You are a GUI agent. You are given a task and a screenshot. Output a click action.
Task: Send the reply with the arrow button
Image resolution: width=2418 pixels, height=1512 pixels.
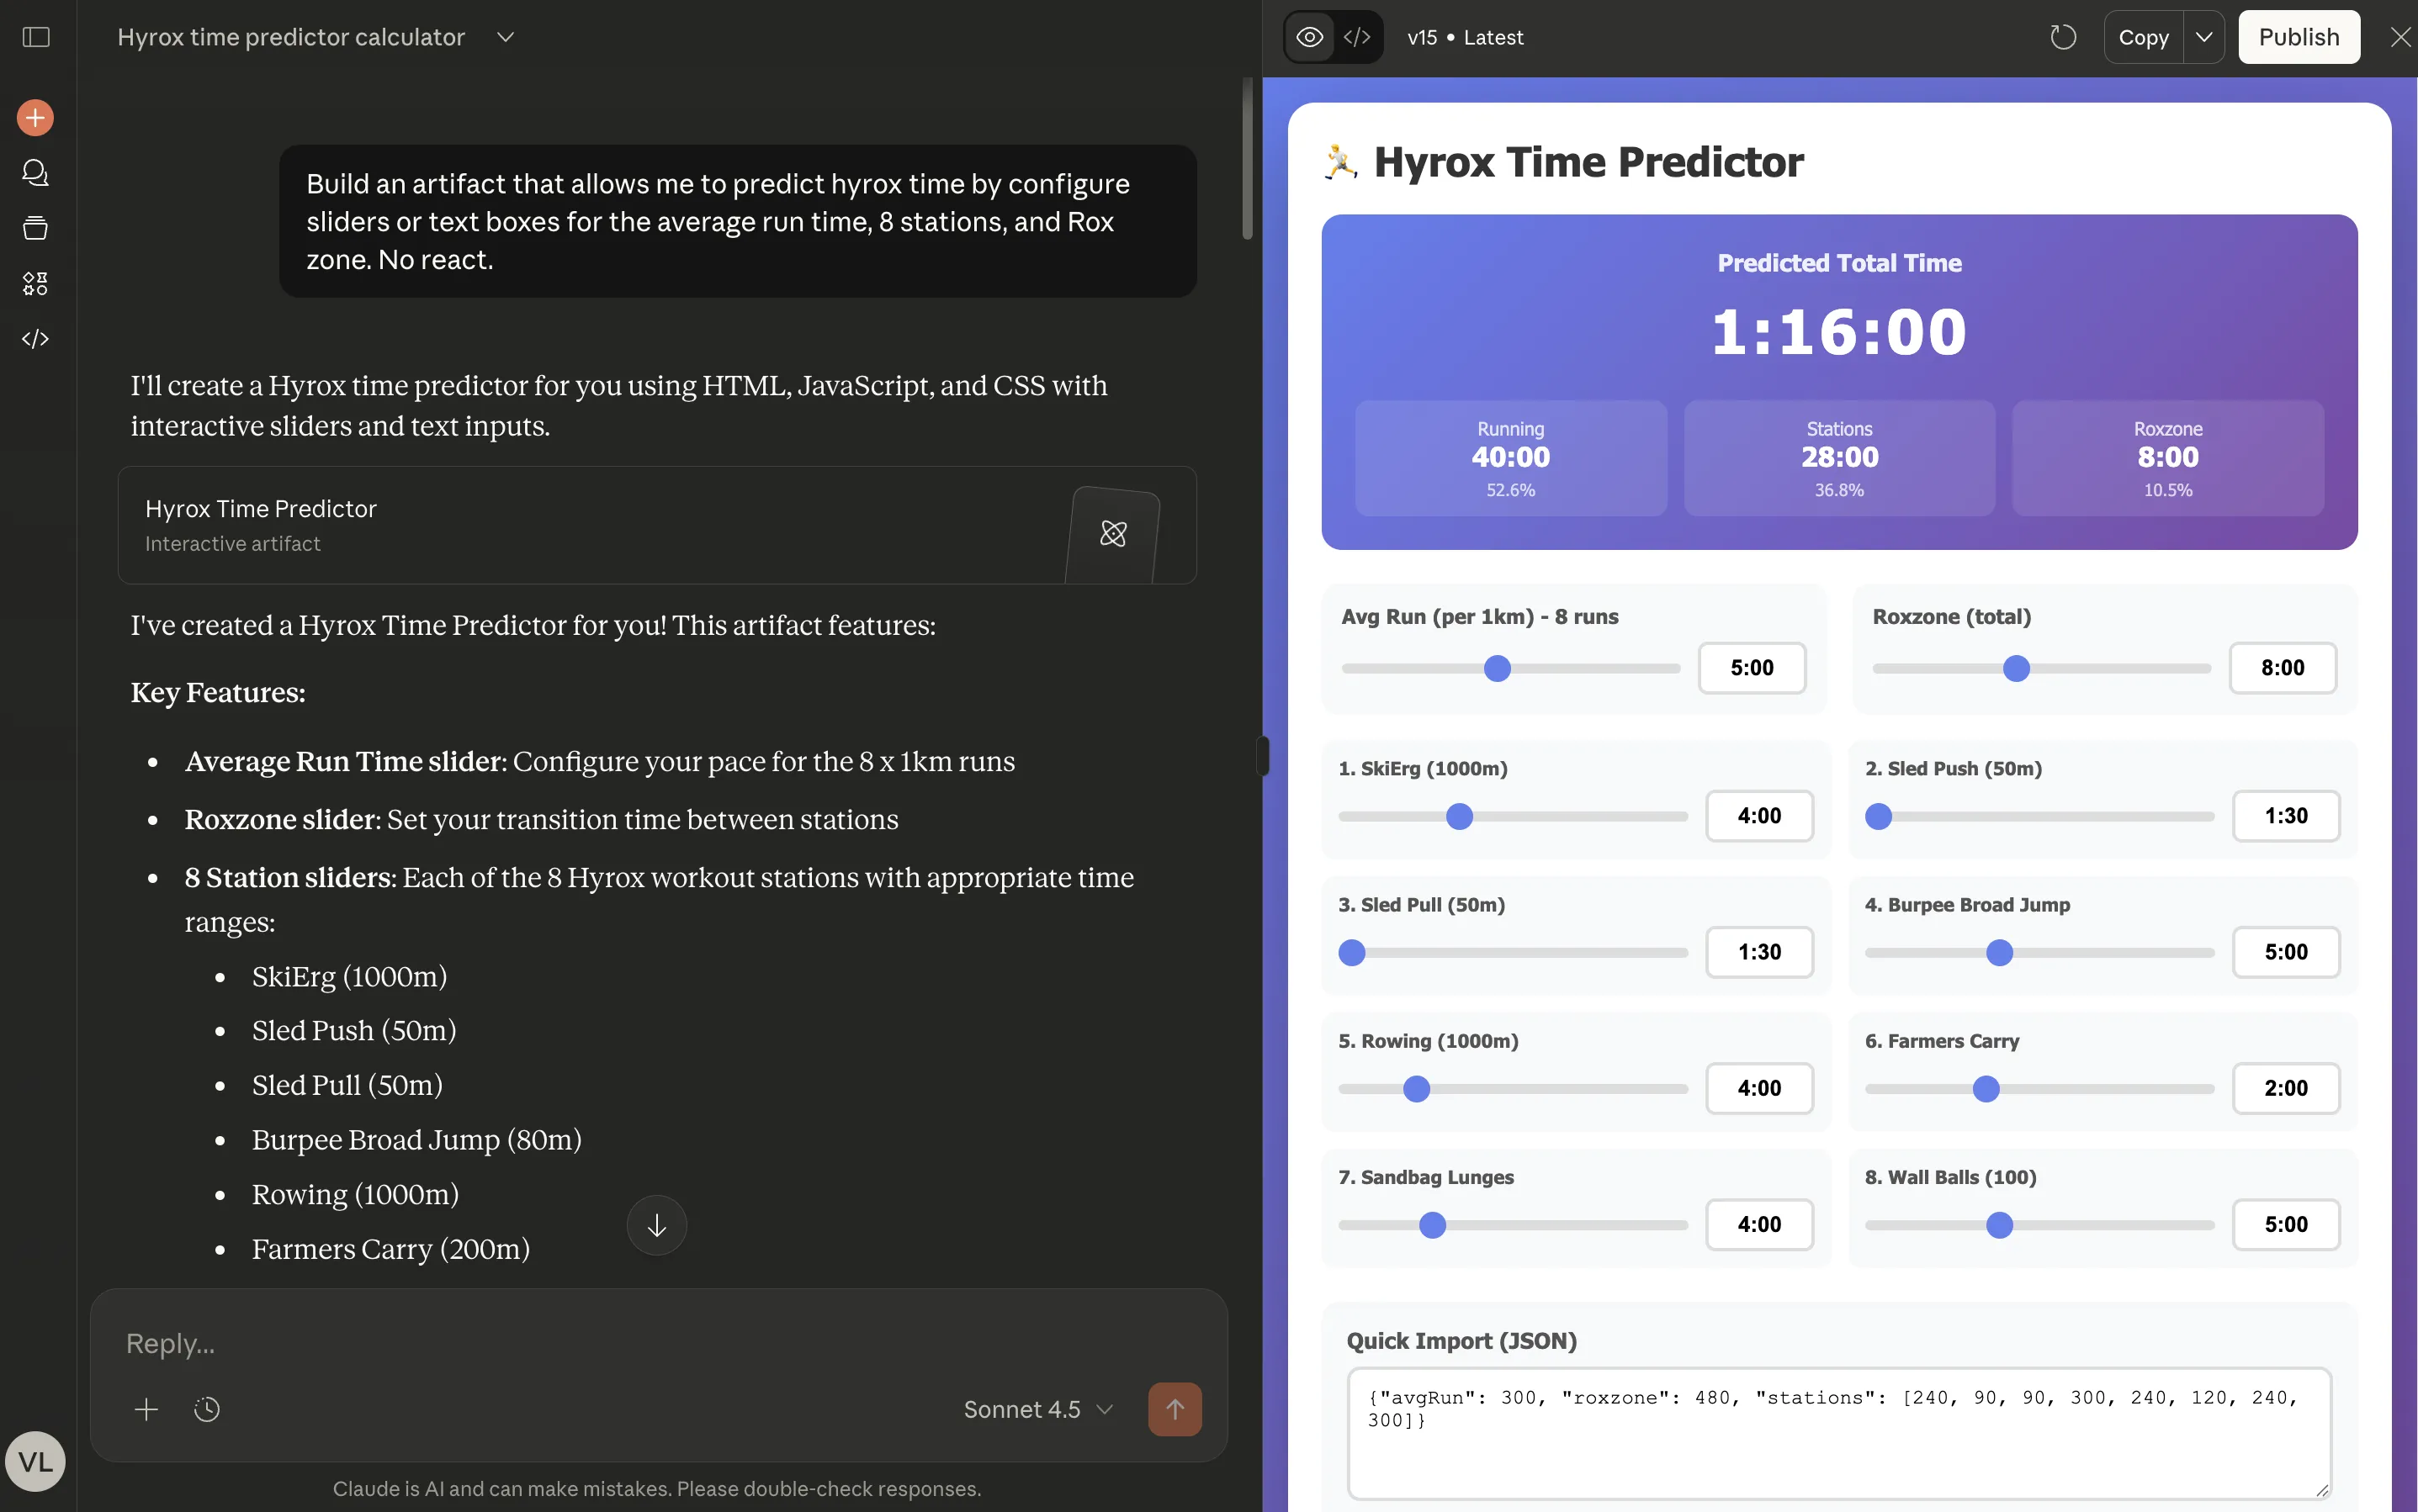coord(1174,1408)
